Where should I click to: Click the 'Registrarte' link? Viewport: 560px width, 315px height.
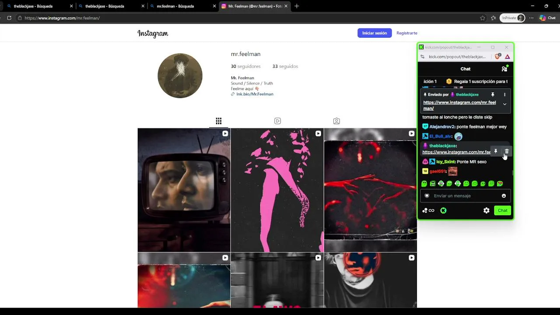(x=407, y=33)
